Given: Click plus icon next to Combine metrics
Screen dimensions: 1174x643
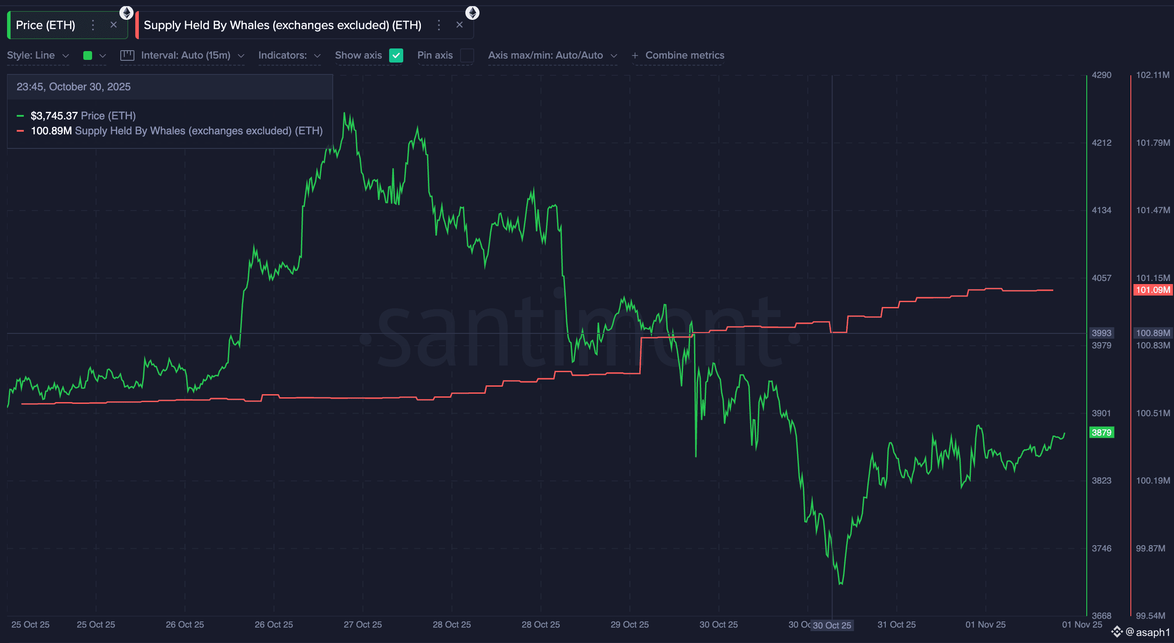Looking at the screenshot, I should click(635, 55).
